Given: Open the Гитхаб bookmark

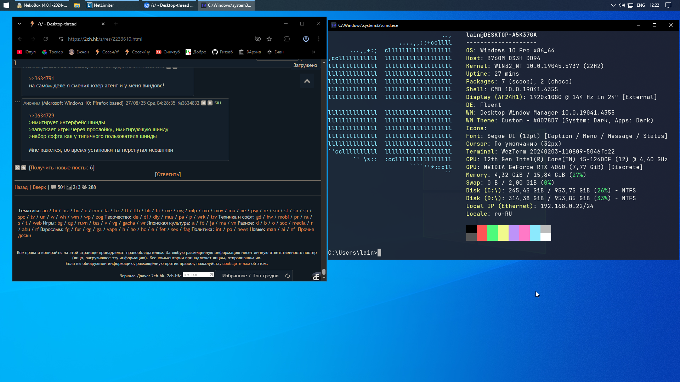Looking at the screenshot, I should (222, 52).
